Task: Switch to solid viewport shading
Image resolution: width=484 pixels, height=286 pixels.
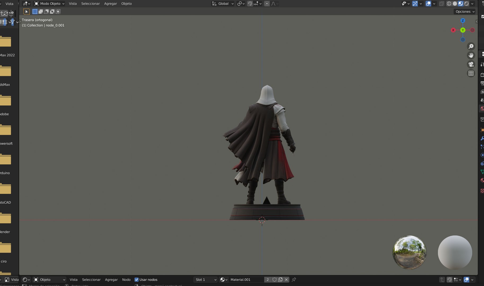Action: tap(455, 4)
